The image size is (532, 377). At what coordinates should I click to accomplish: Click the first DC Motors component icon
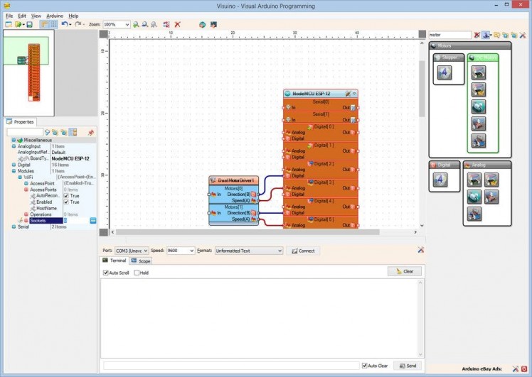(x=479, y=72)
